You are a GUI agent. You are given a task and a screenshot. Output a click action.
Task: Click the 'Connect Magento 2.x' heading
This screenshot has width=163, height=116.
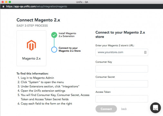(38, 20)
